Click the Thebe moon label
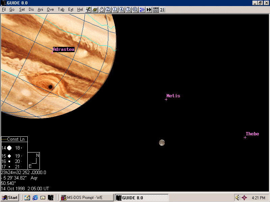This screenshot has height=202, width=270. [x=252, y=134]
